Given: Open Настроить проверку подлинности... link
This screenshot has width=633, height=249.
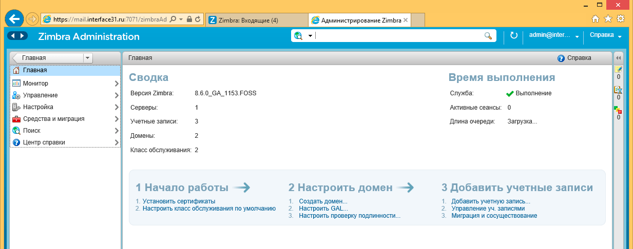Looking at the screenshot, I should (350, 216).
